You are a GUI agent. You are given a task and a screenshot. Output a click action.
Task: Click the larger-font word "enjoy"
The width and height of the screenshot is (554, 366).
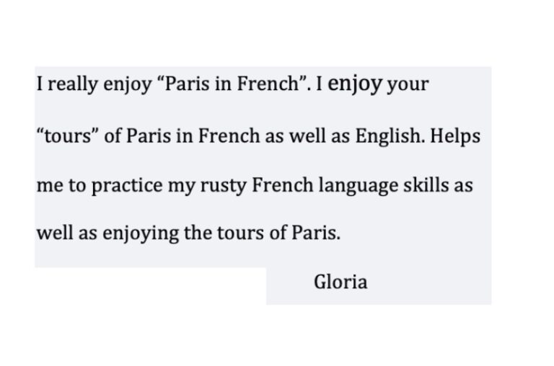(355, 84)
